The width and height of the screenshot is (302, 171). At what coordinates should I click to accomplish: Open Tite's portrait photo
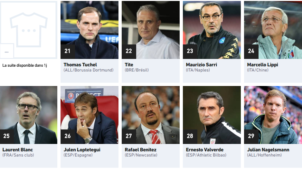[151, 30]
